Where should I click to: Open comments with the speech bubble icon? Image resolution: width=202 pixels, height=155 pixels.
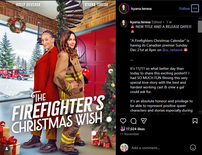(x=133, y=121)
